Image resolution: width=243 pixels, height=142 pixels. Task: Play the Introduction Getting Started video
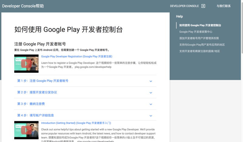(26, 130)
